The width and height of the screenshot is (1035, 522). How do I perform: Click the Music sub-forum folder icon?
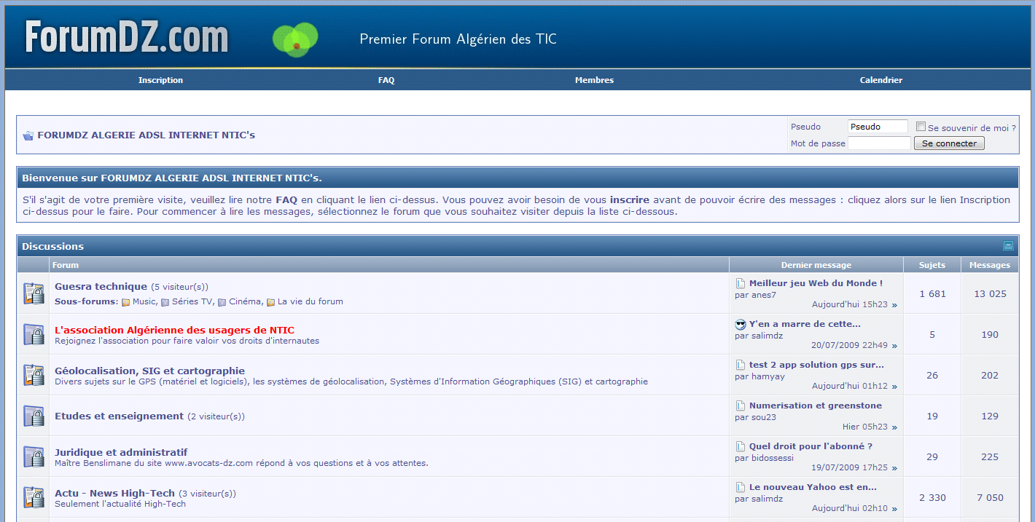(x=125, y=302)
